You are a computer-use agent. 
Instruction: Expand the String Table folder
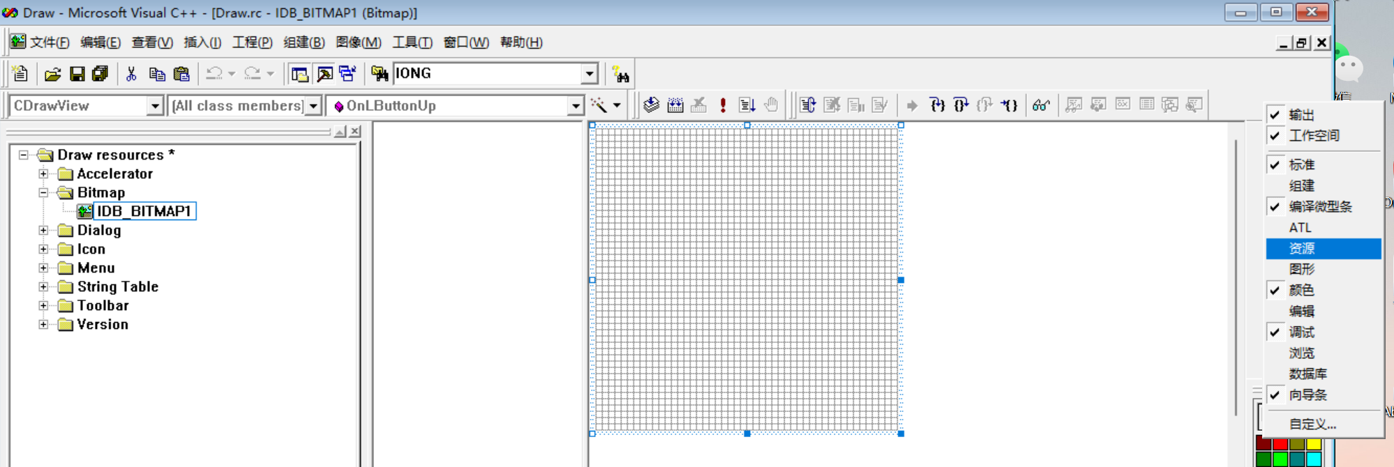click(43, 286)
